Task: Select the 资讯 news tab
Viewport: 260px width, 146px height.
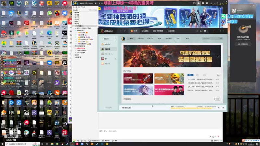Action: click(x=131, y=39)
